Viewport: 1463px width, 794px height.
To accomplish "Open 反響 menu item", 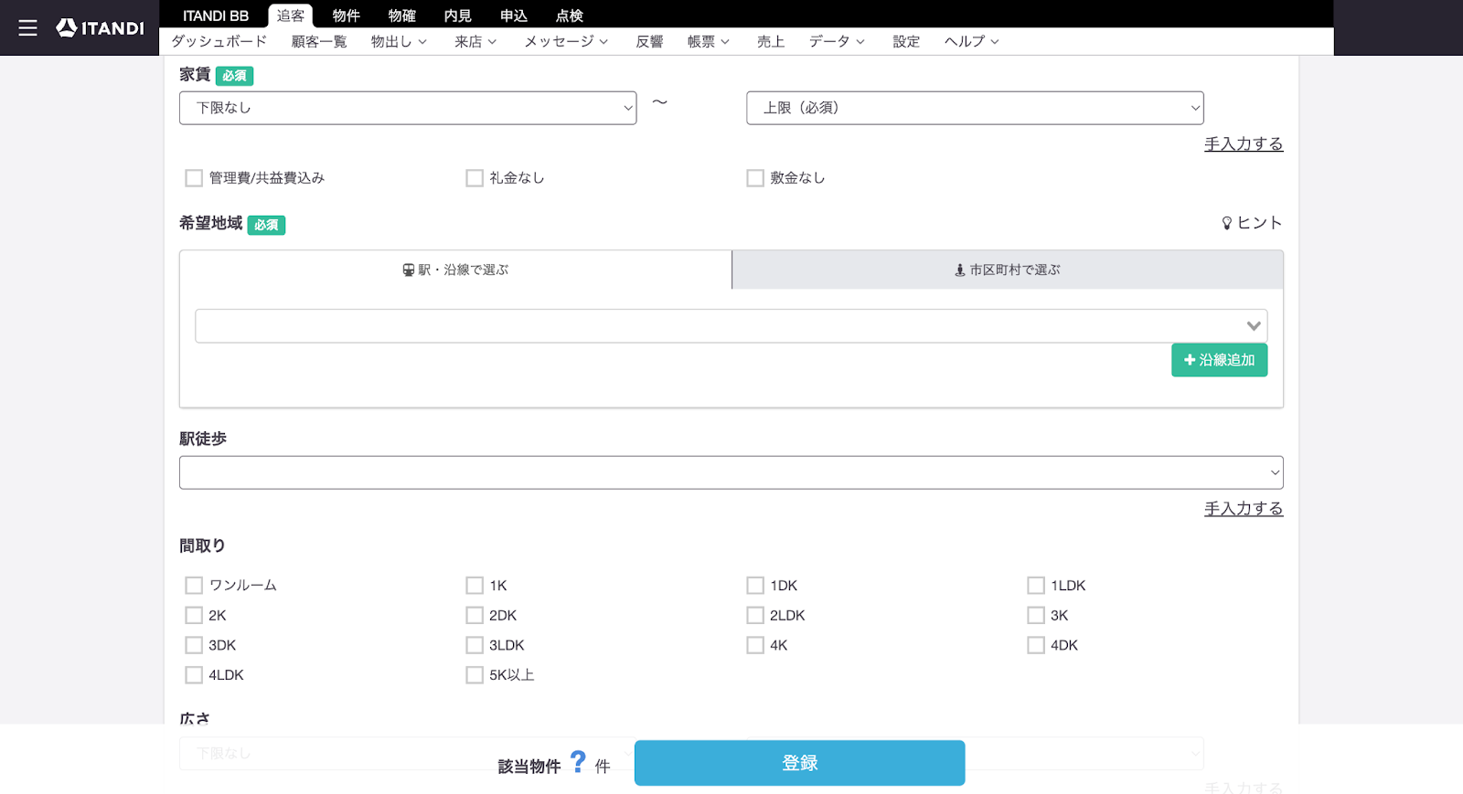I will click(649, 42).
